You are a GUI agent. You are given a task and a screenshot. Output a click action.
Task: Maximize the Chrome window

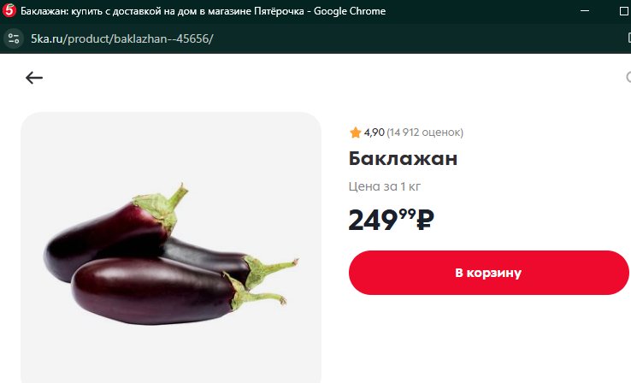pyautogui.click(x=624, y=11)
